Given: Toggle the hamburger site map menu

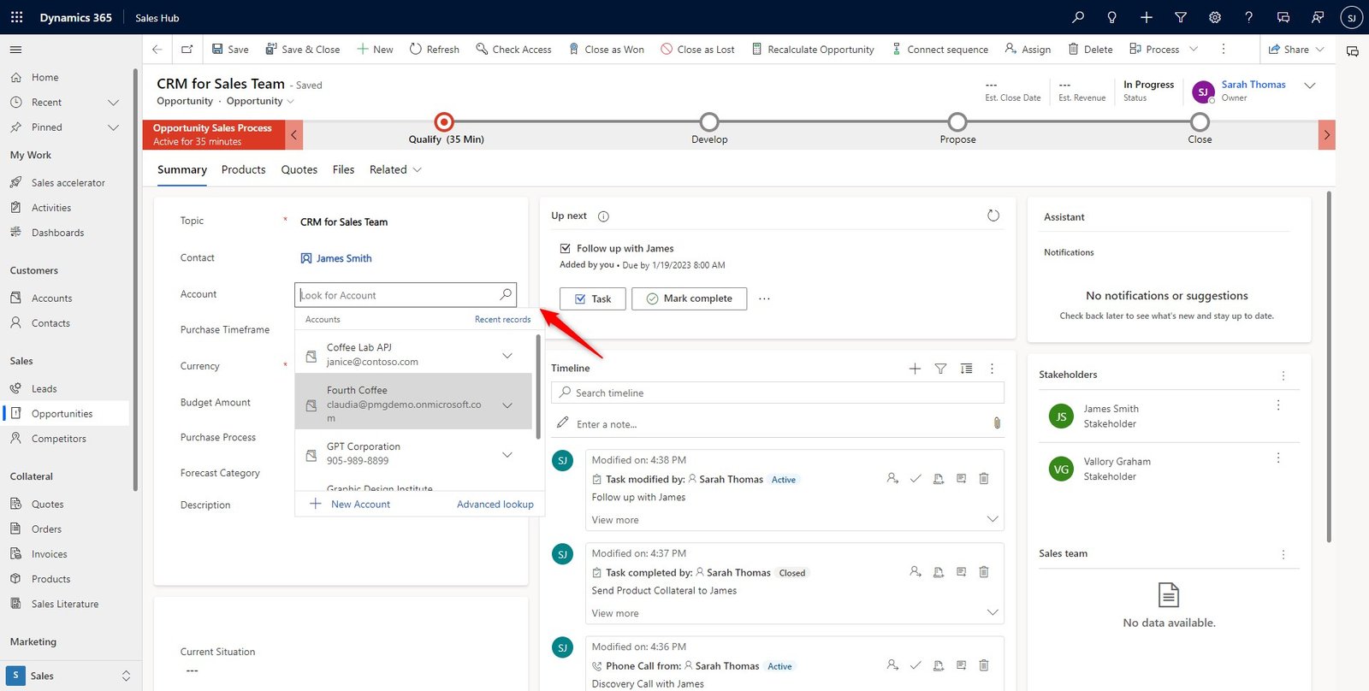Looking at the screenshot, I should [15, 50].
